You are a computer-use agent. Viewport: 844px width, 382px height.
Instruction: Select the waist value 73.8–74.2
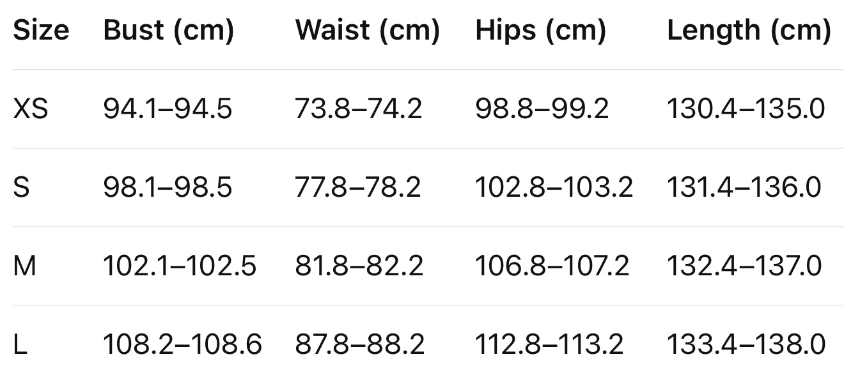point(358,109)
